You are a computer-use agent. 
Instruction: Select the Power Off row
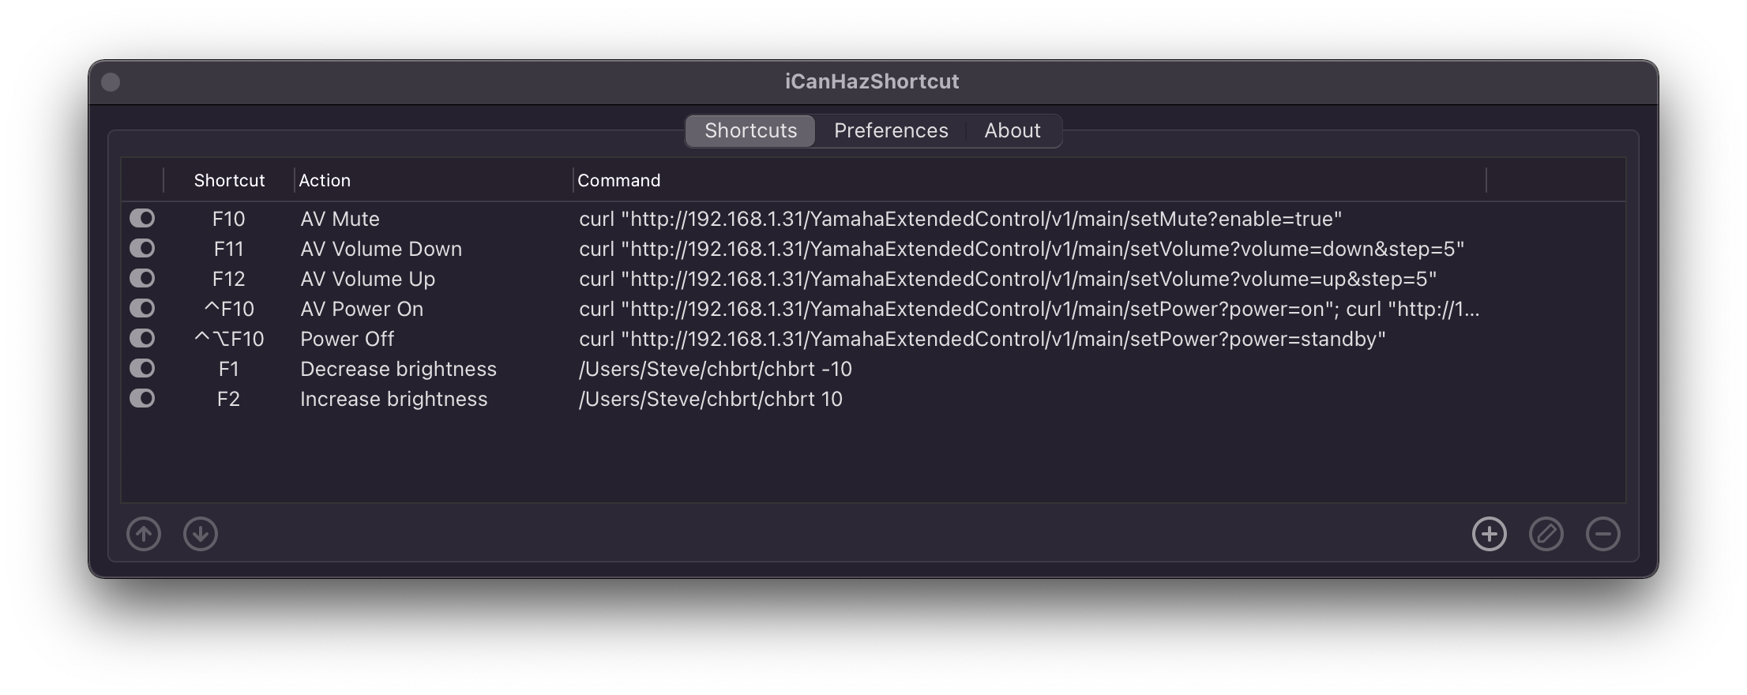pos(348,338)
